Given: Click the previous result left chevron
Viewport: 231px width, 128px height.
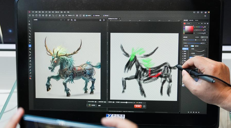Looking at the screenshot, I should [61, 20].
